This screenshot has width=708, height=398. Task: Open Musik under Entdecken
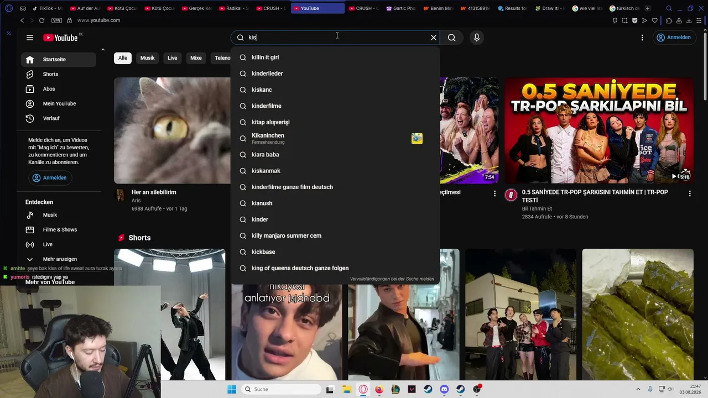(59, 215)
